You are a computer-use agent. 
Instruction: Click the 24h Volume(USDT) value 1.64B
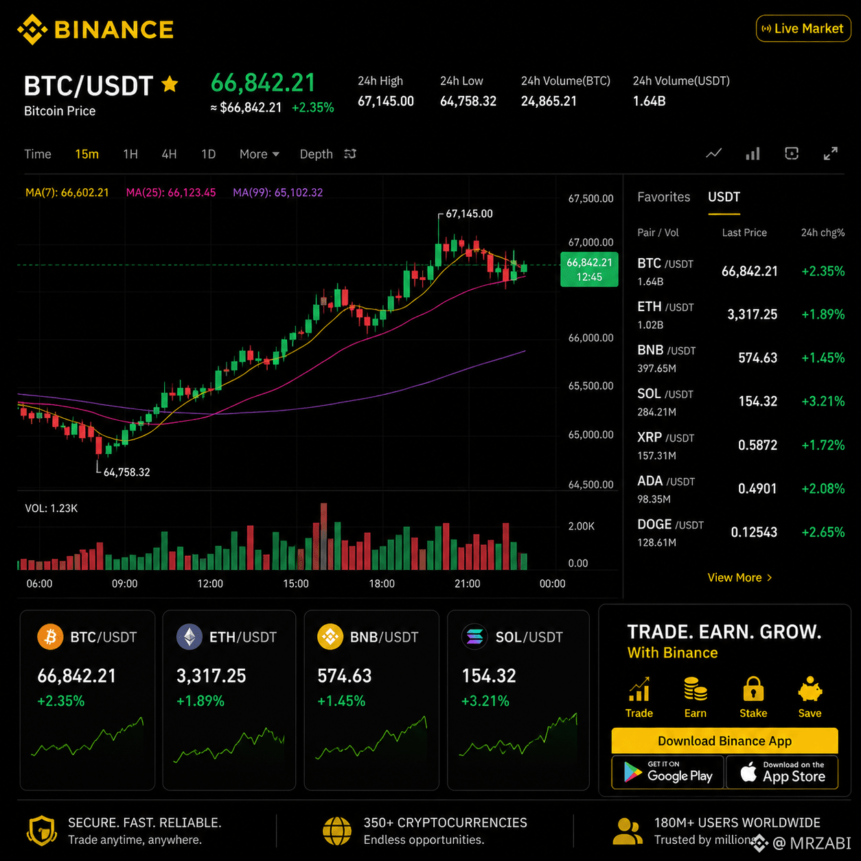tap(649, 102)
